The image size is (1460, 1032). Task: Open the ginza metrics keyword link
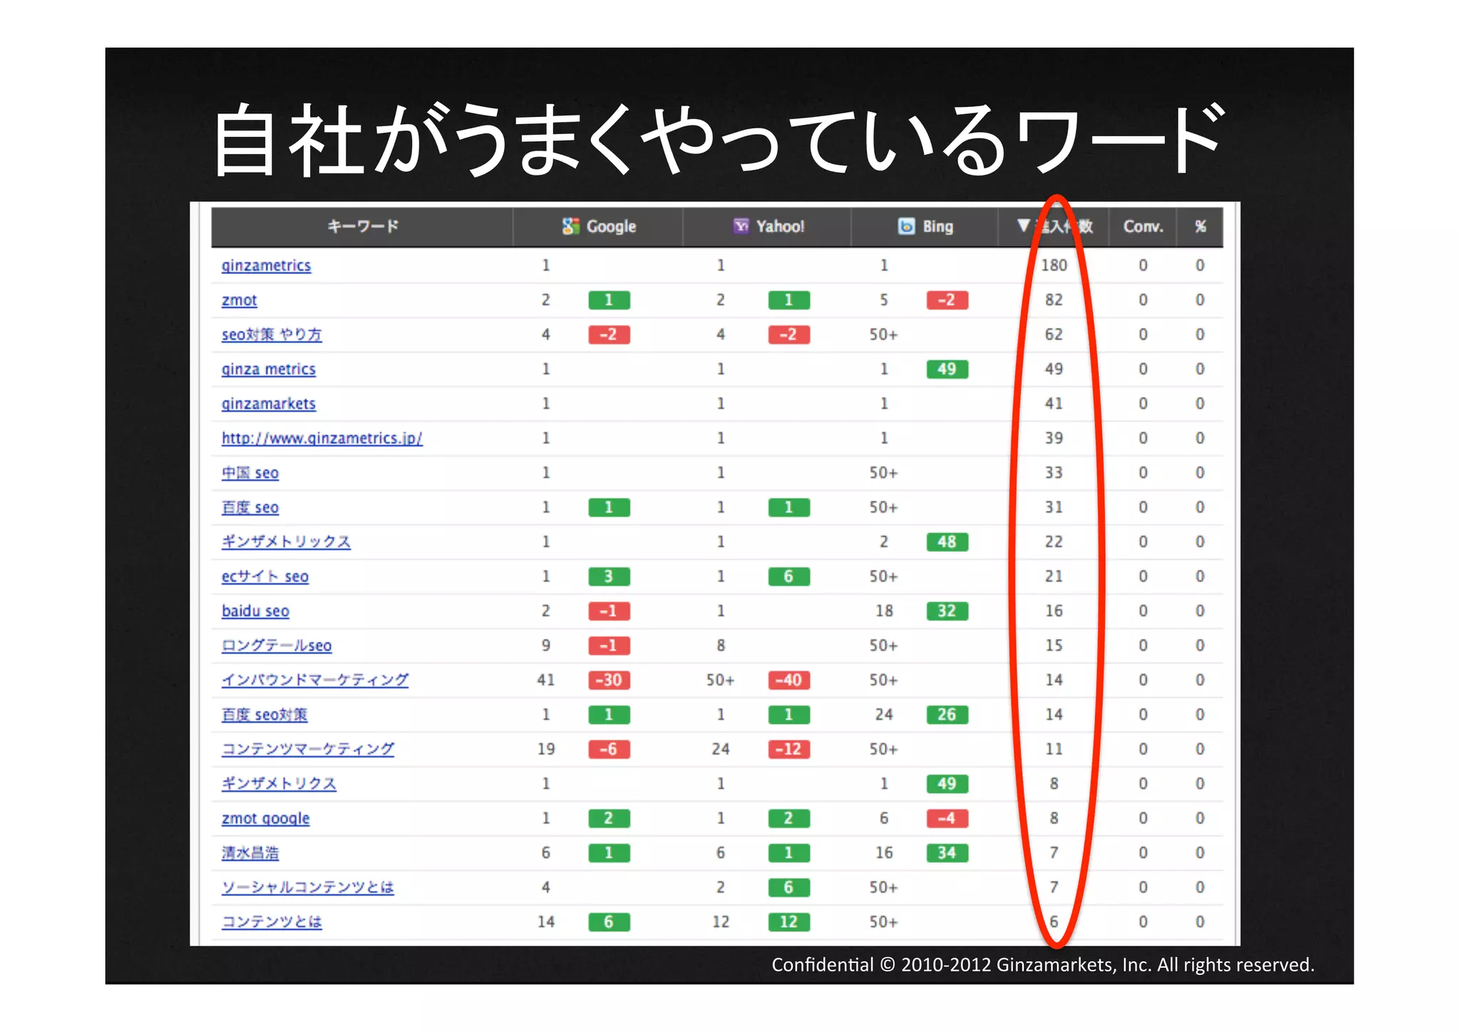[x=268, y=369]
